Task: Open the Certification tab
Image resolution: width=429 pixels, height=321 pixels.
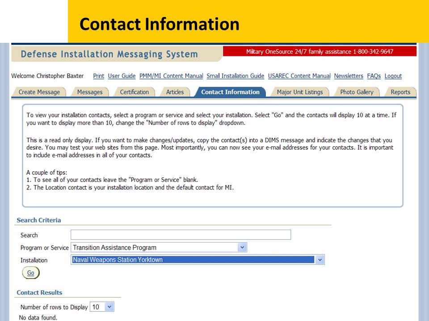Action: coord(135,92)
